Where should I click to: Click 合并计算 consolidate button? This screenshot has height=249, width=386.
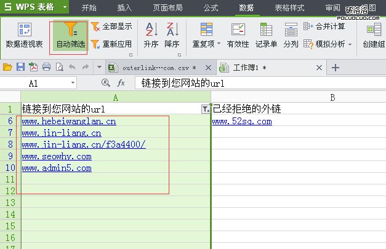[324, 26]
